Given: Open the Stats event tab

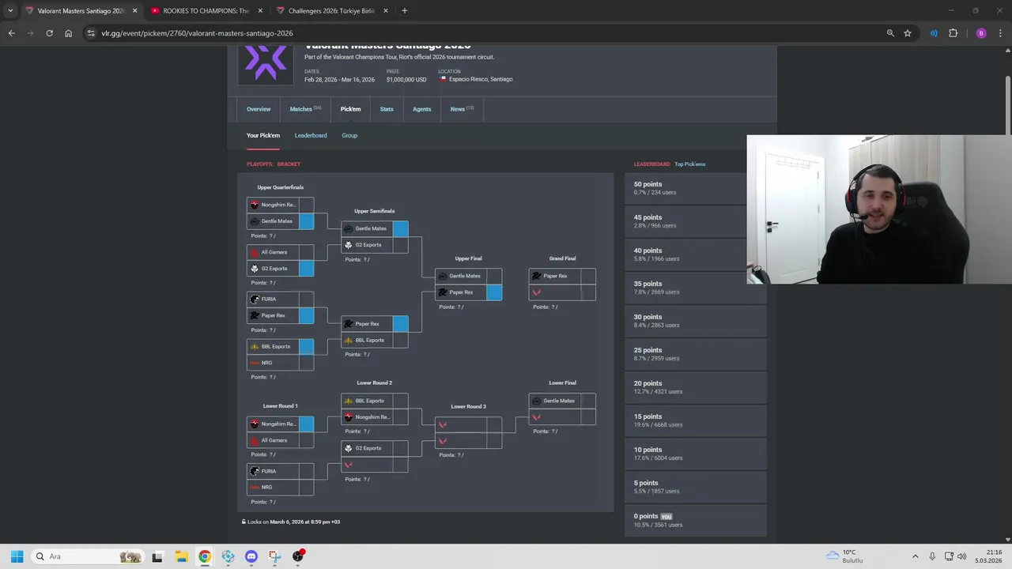Looking at the screenshot, I should 387,109.
